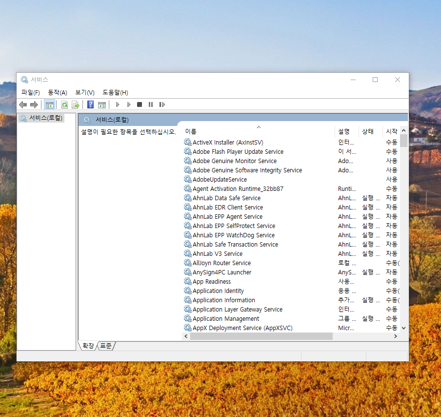Select Adobe Genuine Software Integrity Service row

tap(291, 170)
